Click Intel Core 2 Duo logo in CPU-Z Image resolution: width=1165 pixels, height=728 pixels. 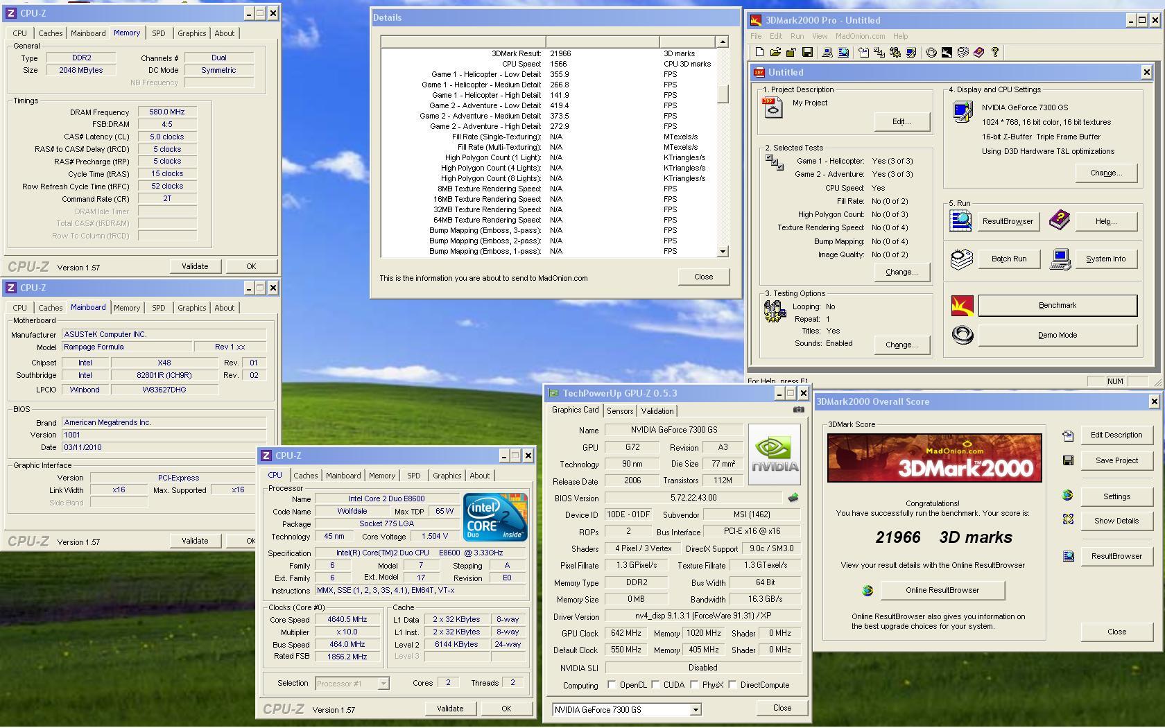(495, 517)
